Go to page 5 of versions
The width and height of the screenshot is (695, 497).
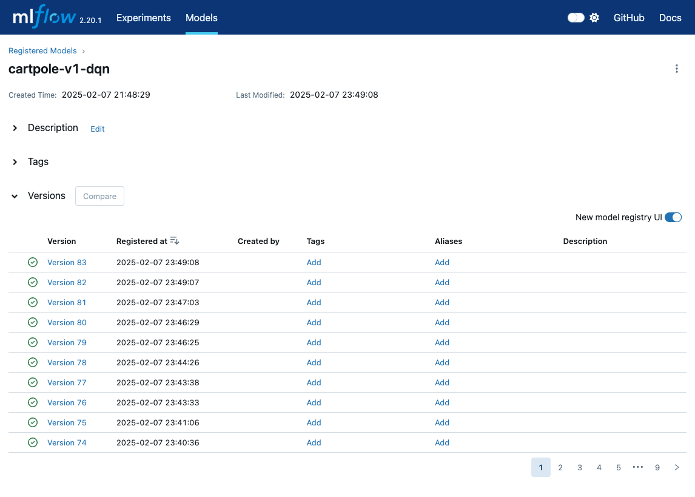coord(619,467)
